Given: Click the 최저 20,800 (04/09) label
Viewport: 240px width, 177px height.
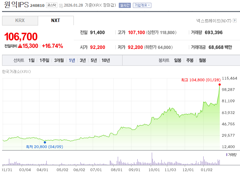Looking at the screenshot, I should coord(45,147).
